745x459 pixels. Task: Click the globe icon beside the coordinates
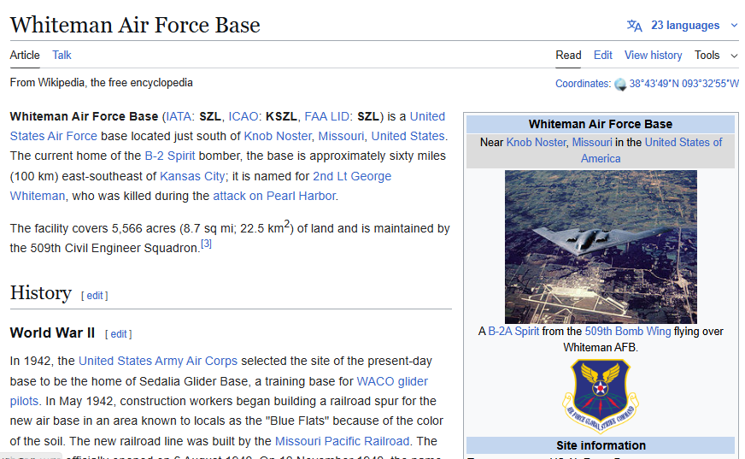620,85
